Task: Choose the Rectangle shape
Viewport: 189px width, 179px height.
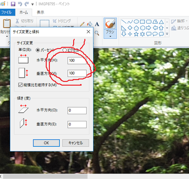Action: pos(143,22)
